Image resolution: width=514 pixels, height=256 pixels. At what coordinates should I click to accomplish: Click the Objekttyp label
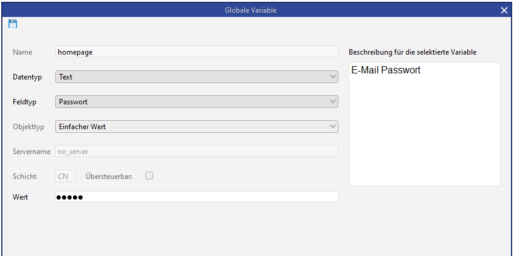point(28,126)
